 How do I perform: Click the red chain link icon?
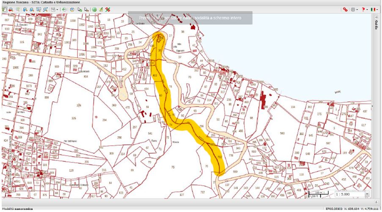[345, 9]
